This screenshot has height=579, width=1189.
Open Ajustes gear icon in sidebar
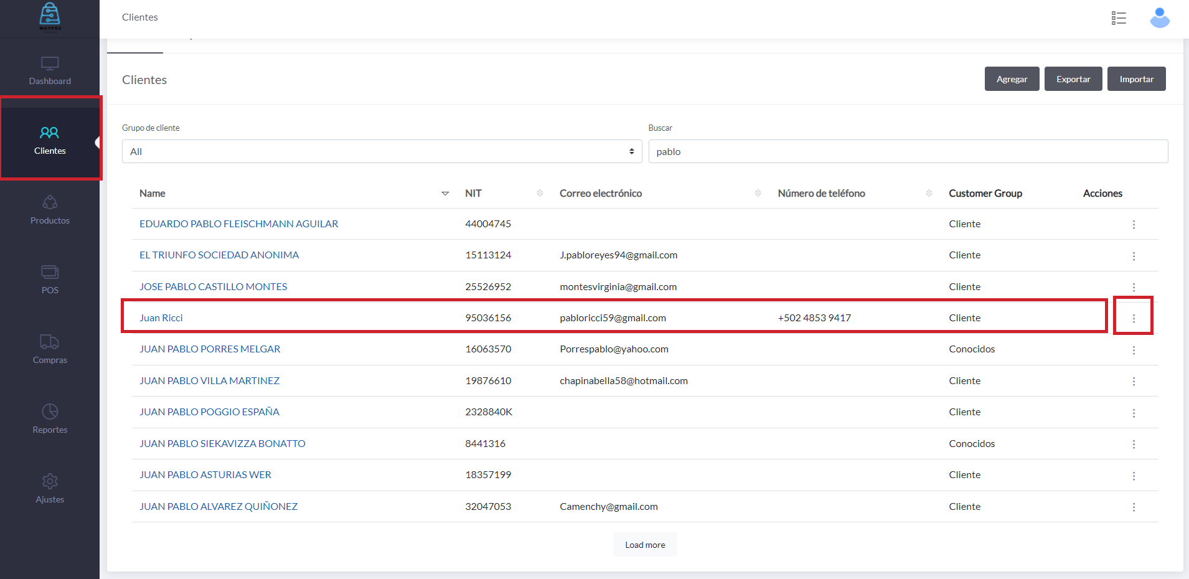pos(50,481)
